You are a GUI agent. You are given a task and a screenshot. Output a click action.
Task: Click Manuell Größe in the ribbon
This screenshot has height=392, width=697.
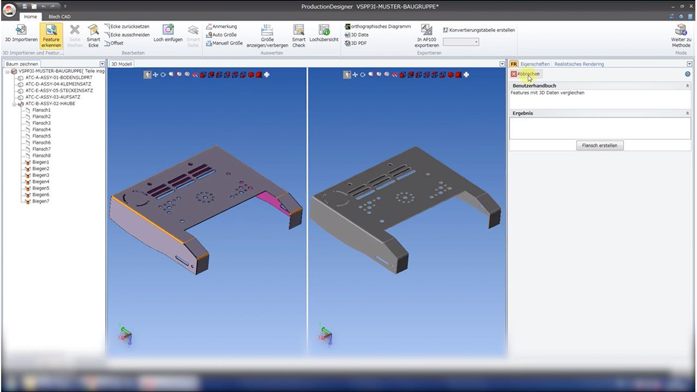pos(224,43)
